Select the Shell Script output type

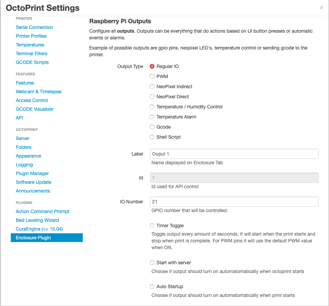pyautogui.click(x=152, y=137)
